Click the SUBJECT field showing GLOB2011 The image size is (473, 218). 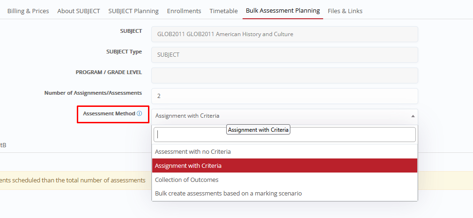(x=284, y=34)
